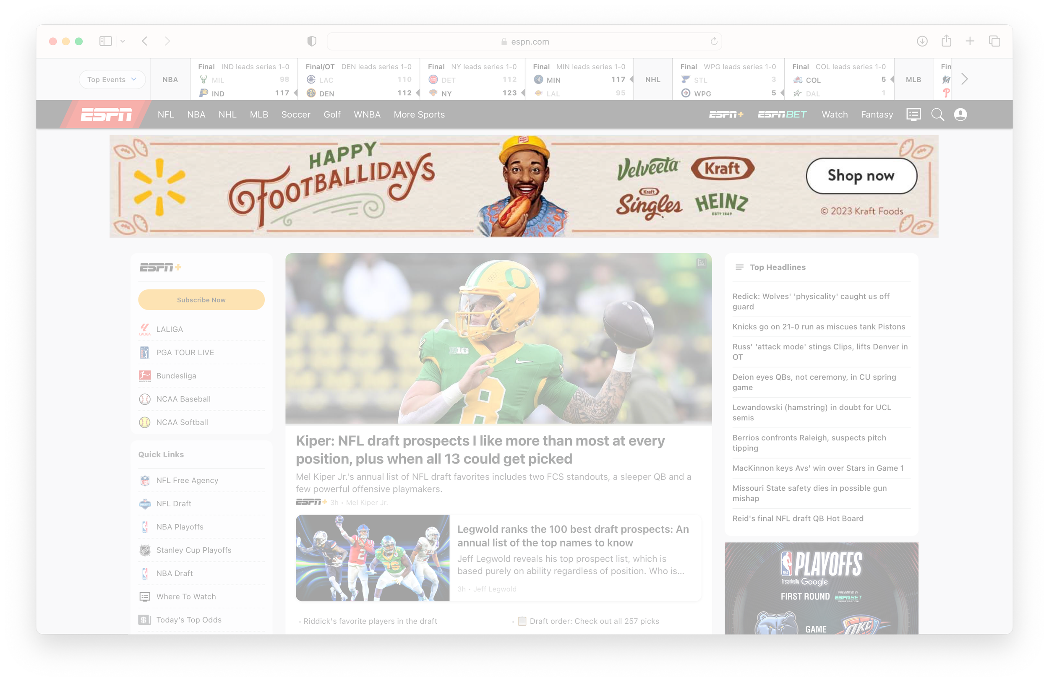Open Watch in the nav bar
The width and height of the screenshot is (1049, 682).
[834, 115]
